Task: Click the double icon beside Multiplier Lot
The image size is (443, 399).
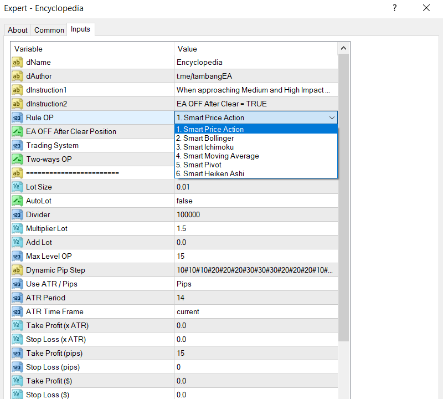Action: click(17, 228)
